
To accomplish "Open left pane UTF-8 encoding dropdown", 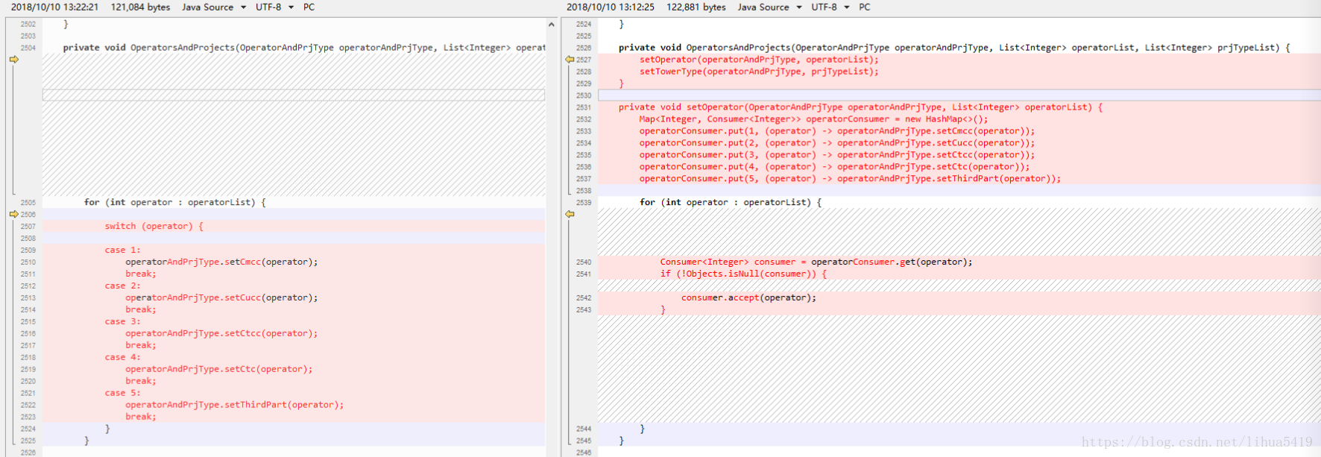I will tap(274, 7).
